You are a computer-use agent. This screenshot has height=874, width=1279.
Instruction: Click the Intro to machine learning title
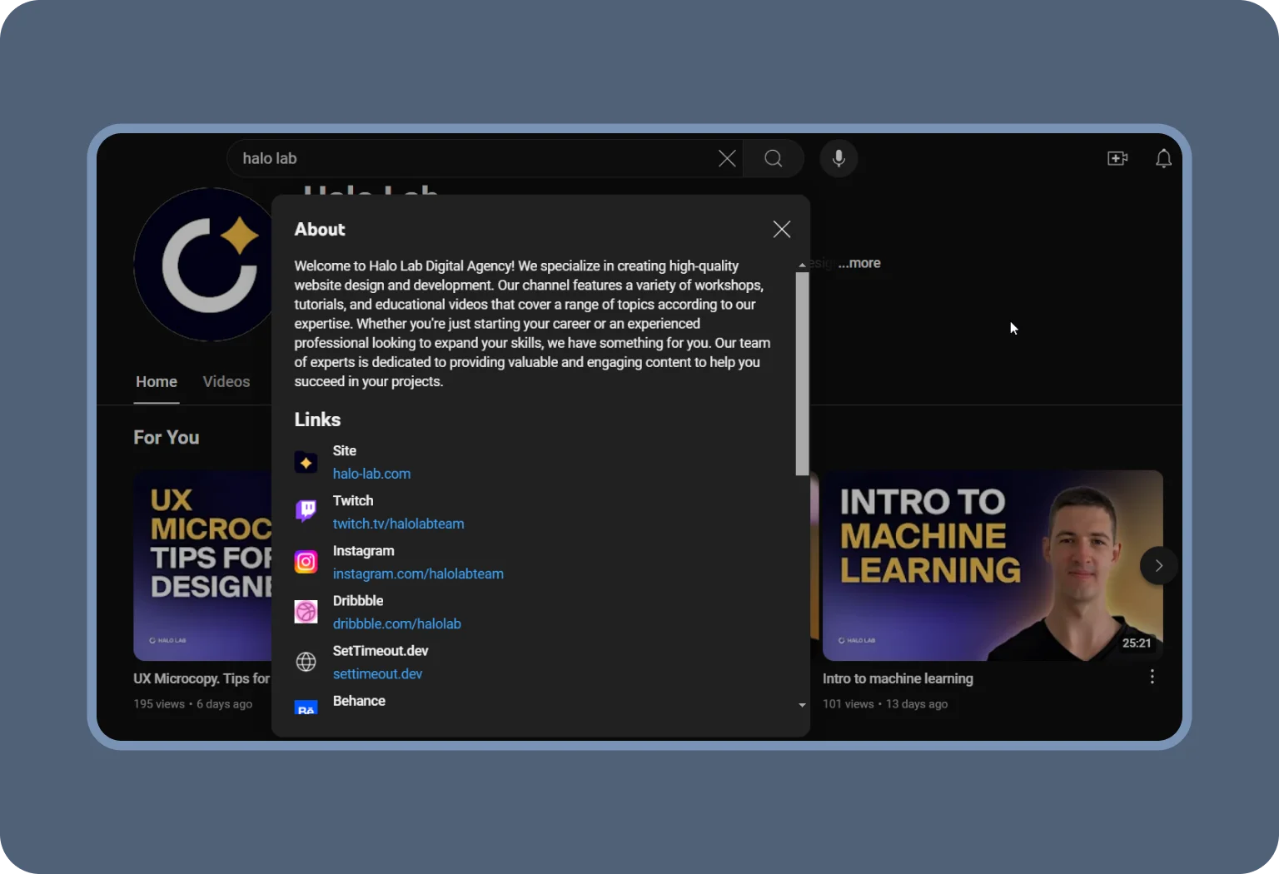[898, 678]
